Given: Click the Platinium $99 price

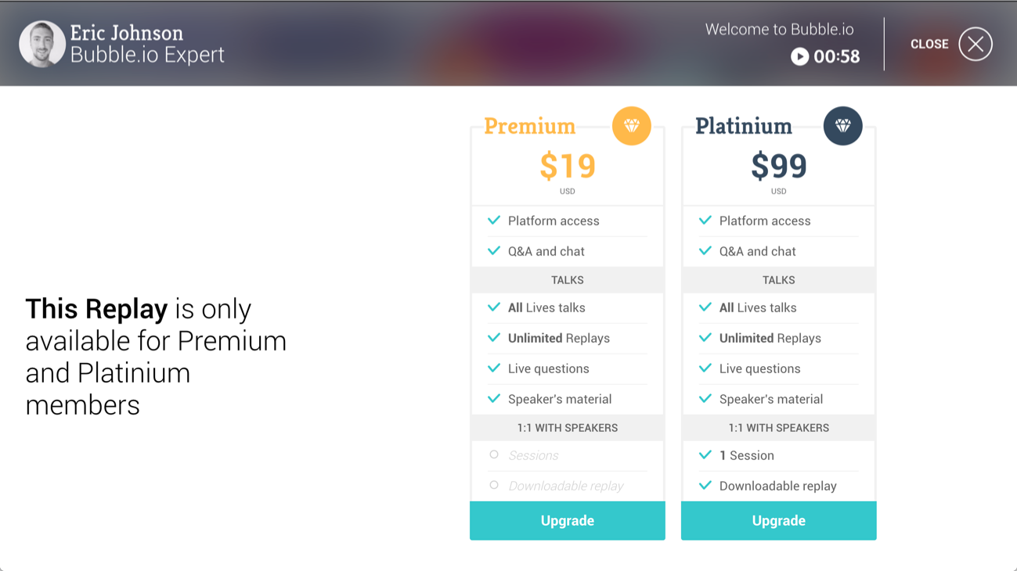Looking at the screenshot, I should (778, 166).
